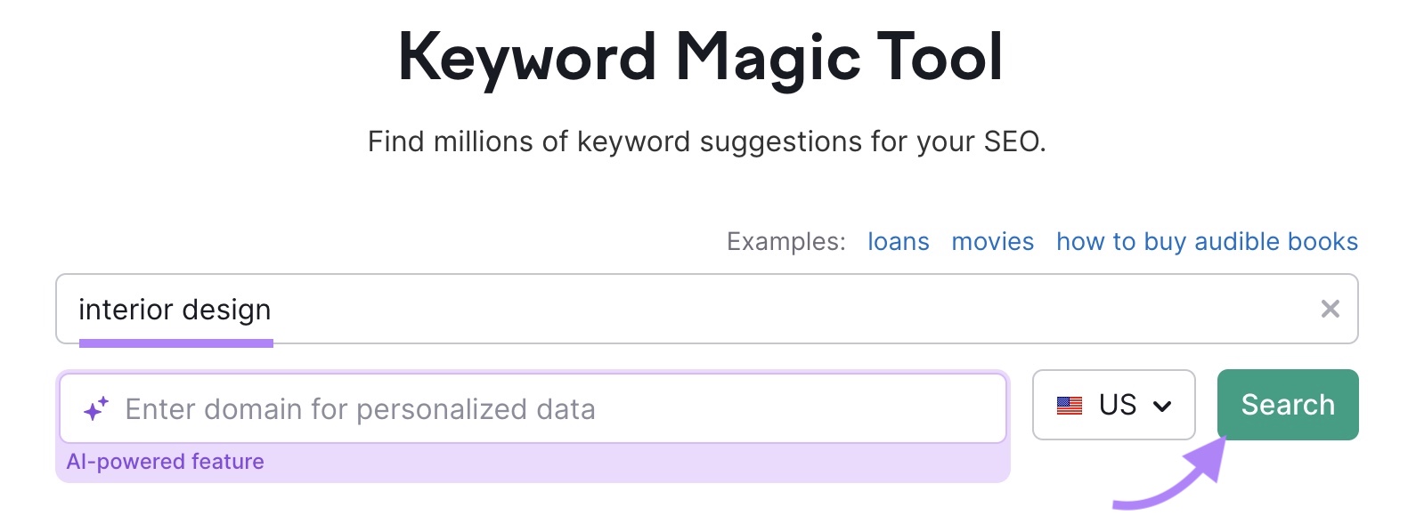
Task: Open the country selector dropdown
Action: click(1114, 406)
